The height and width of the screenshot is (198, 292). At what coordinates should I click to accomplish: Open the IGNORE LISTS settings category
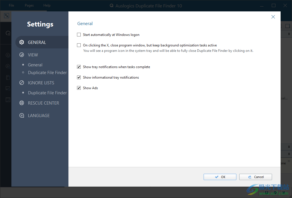41,83
